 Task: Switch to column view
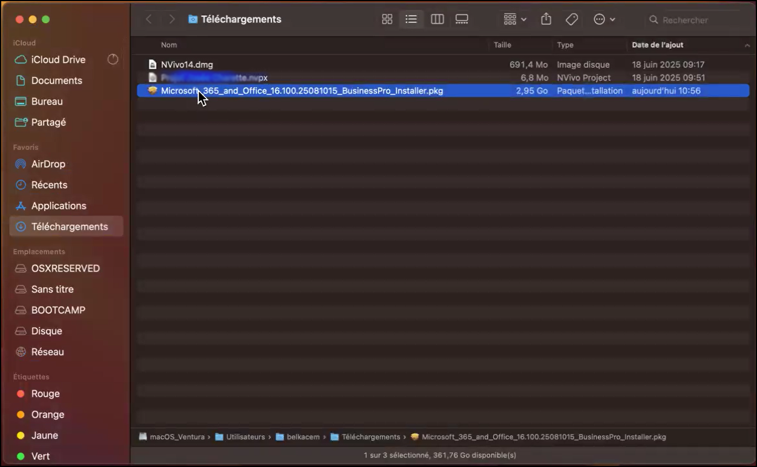437,19
